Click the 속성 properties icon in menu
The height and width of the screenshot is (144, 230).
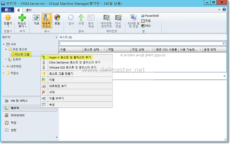tap(44, 104)
